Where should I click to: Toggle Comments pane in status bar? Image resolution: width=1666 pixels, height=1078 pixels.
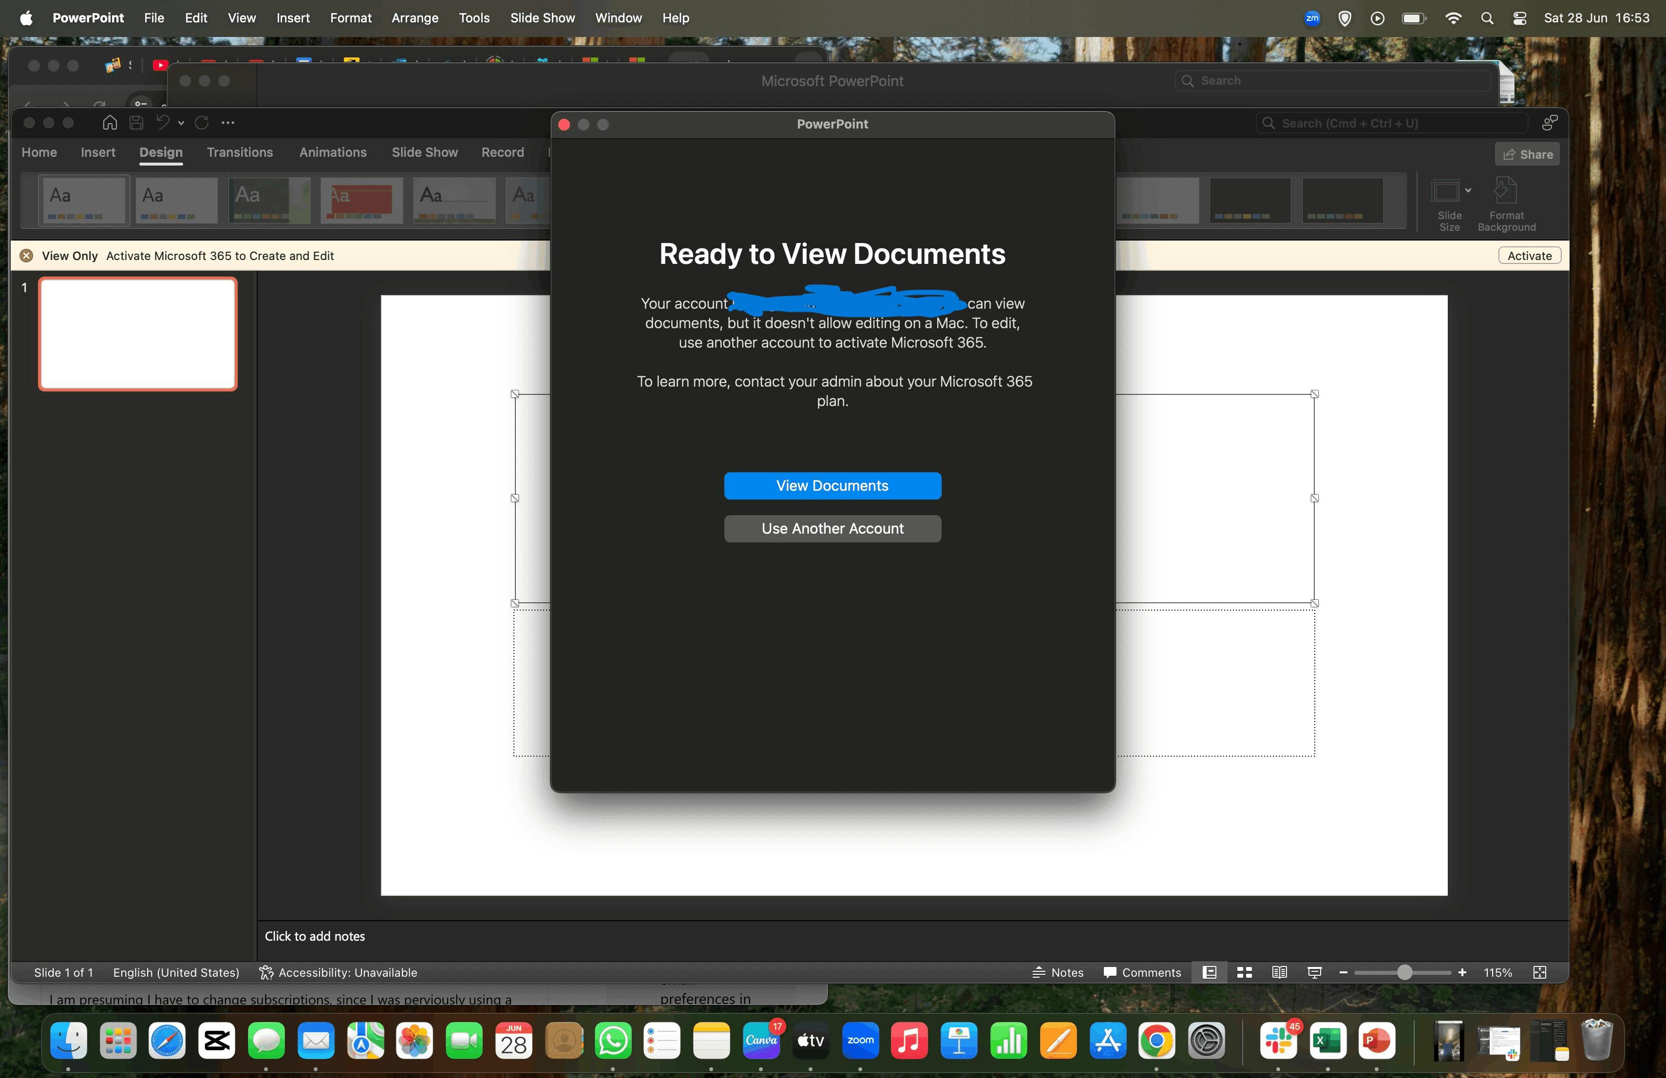coord(1142,972)
